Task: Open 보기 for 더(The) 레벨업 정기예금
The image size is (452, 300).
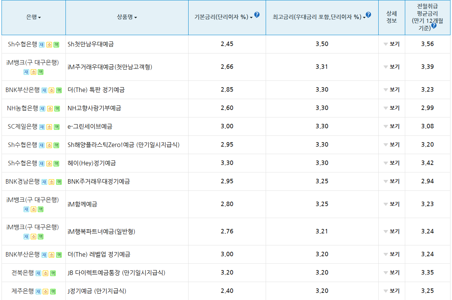Action: pyautogui.click(x=392, y=254)
